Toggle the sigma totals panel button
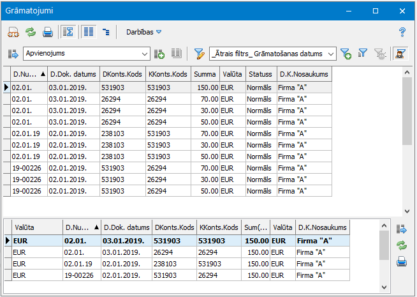417x297 pixels. (68, 32)
